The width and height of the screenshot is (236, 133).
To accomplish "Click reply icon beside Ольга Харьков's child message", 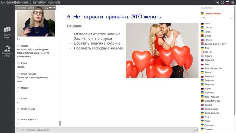I will [18, 74].
